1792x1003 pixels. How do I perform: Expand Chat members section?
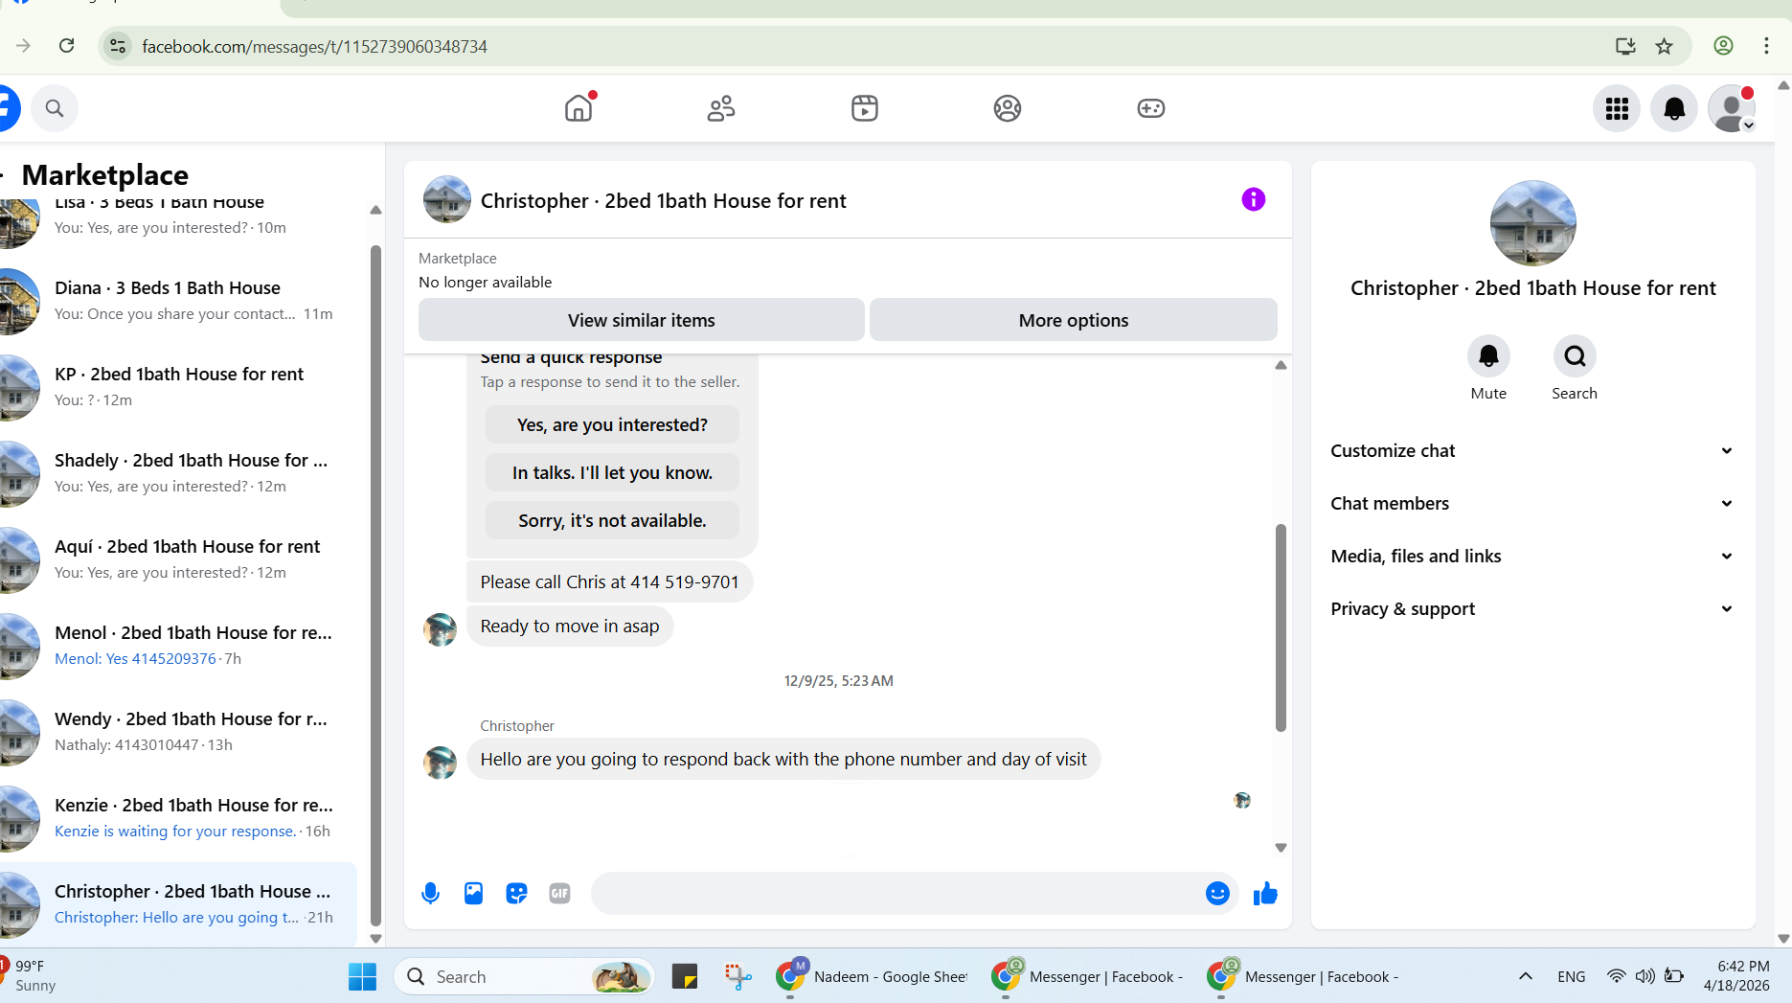(x=1532, y=503)
